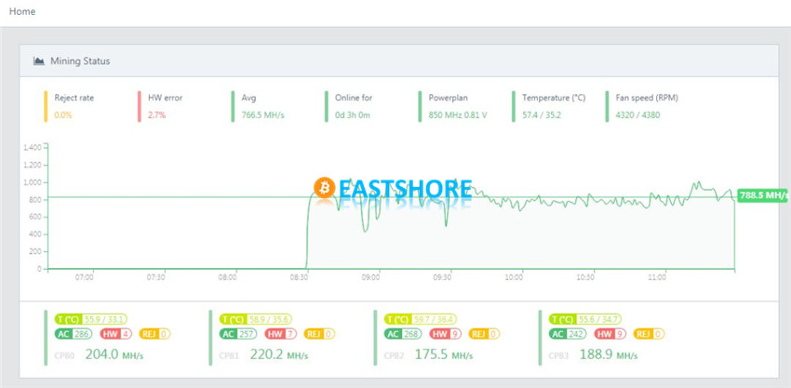Click the 188.9 MH/s hashrate of CPB3

coord(609,355)
